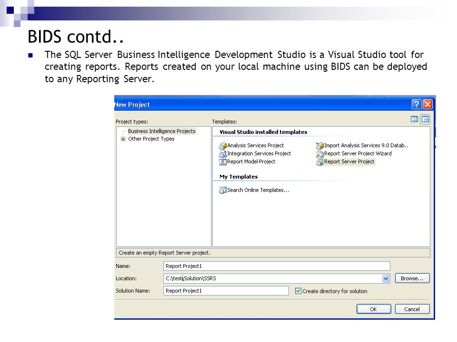This screenshot has height=342, width=457.
Task: Click Search Online Templates... link text
Action: tap(258, 190)
